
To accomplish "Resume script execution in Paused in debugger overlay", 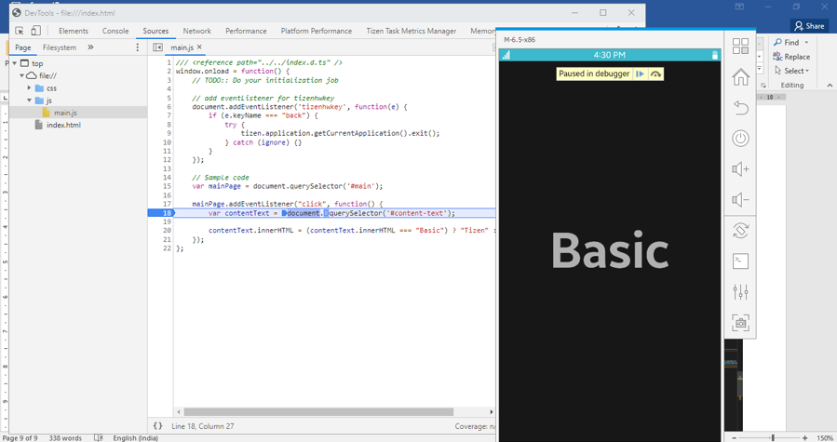I will click(640, 74).
